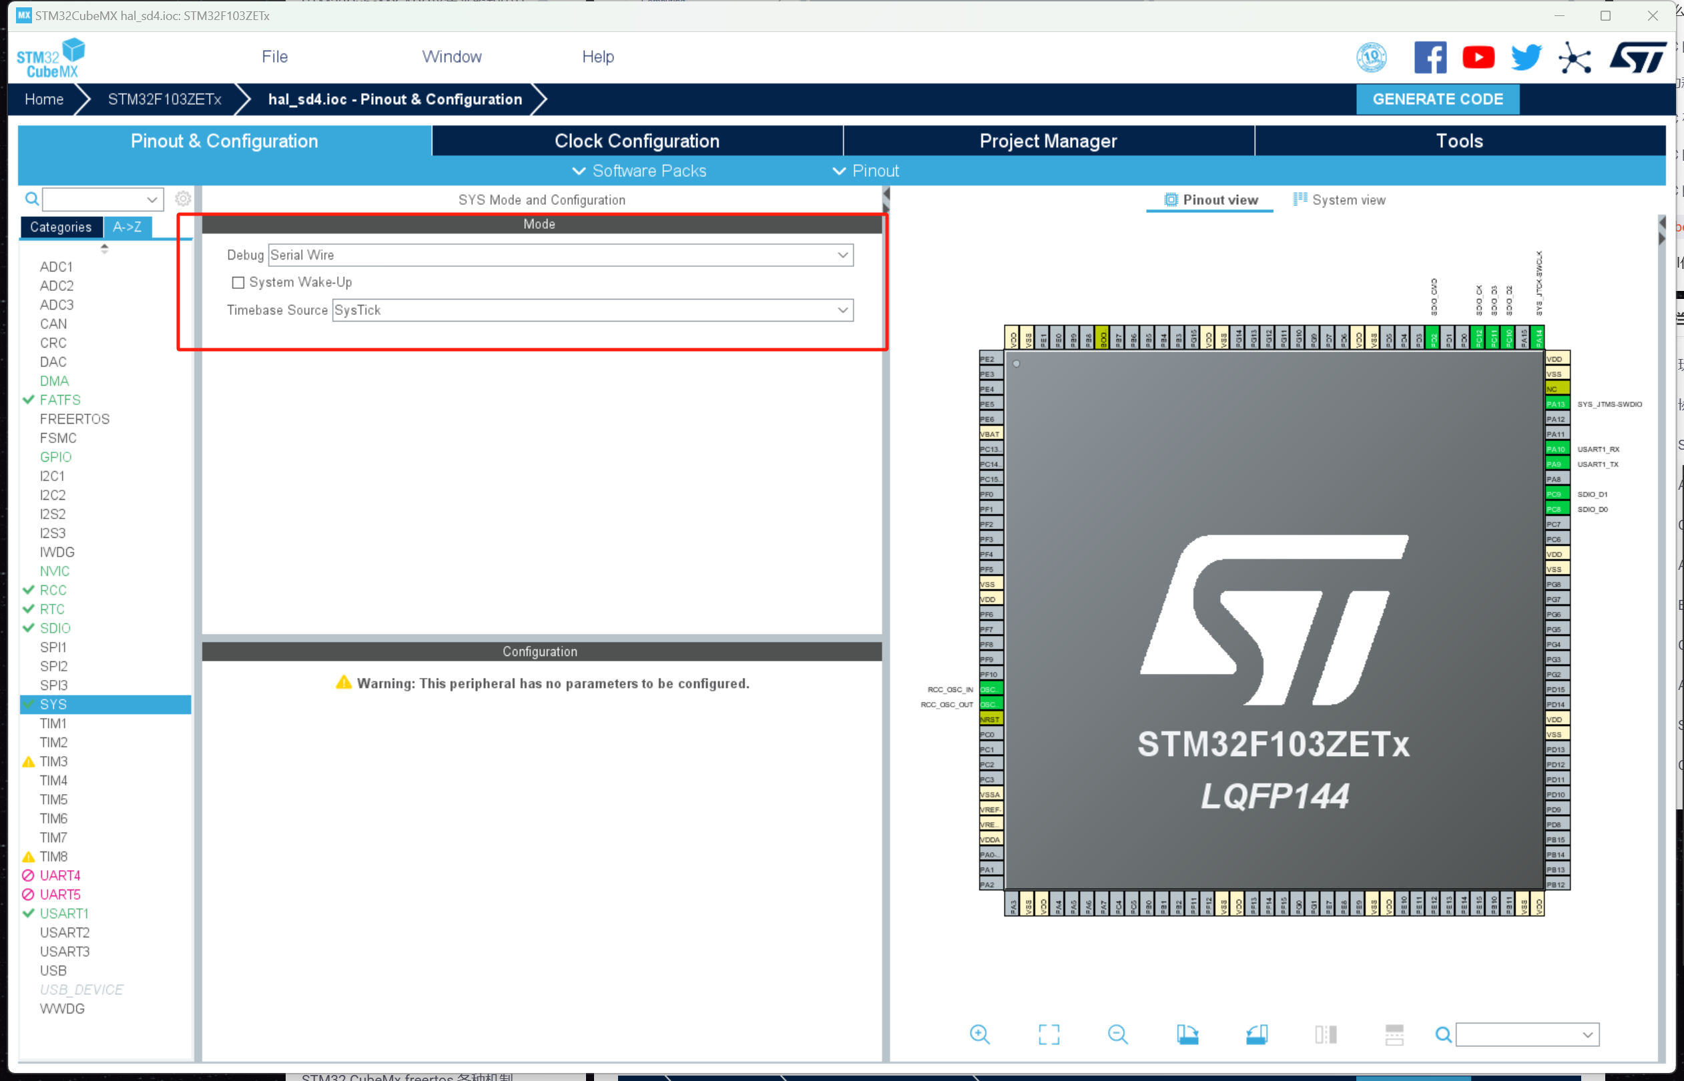Select RTC in the peripheral list

click(52, 609)
